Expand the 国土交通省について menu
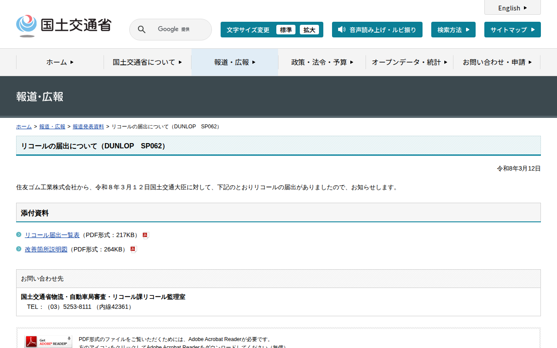 [148, 62]
